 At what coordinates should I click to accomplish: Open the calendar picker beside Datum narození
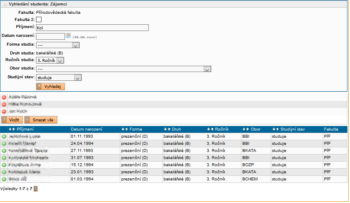68,36
